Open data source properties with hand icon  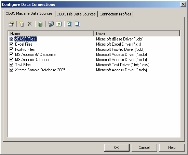coord(11,24)
